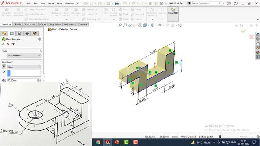This screenshot has height=146, width=260.
Task: Open the ConfigurationManager tab
Action: coord(19,33)
